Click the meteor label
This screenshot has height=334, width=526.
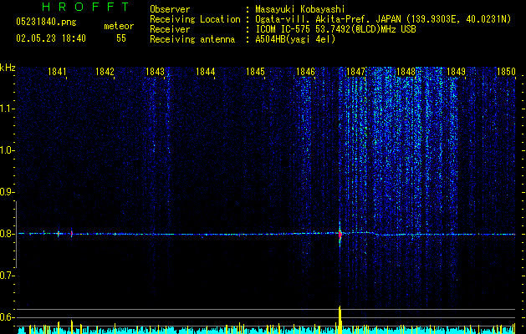pos(119,26)
